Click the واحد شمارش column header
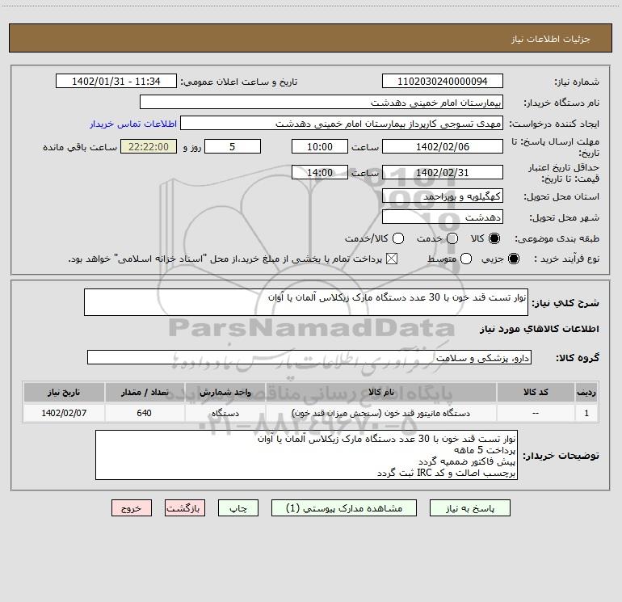 point(225,392)
